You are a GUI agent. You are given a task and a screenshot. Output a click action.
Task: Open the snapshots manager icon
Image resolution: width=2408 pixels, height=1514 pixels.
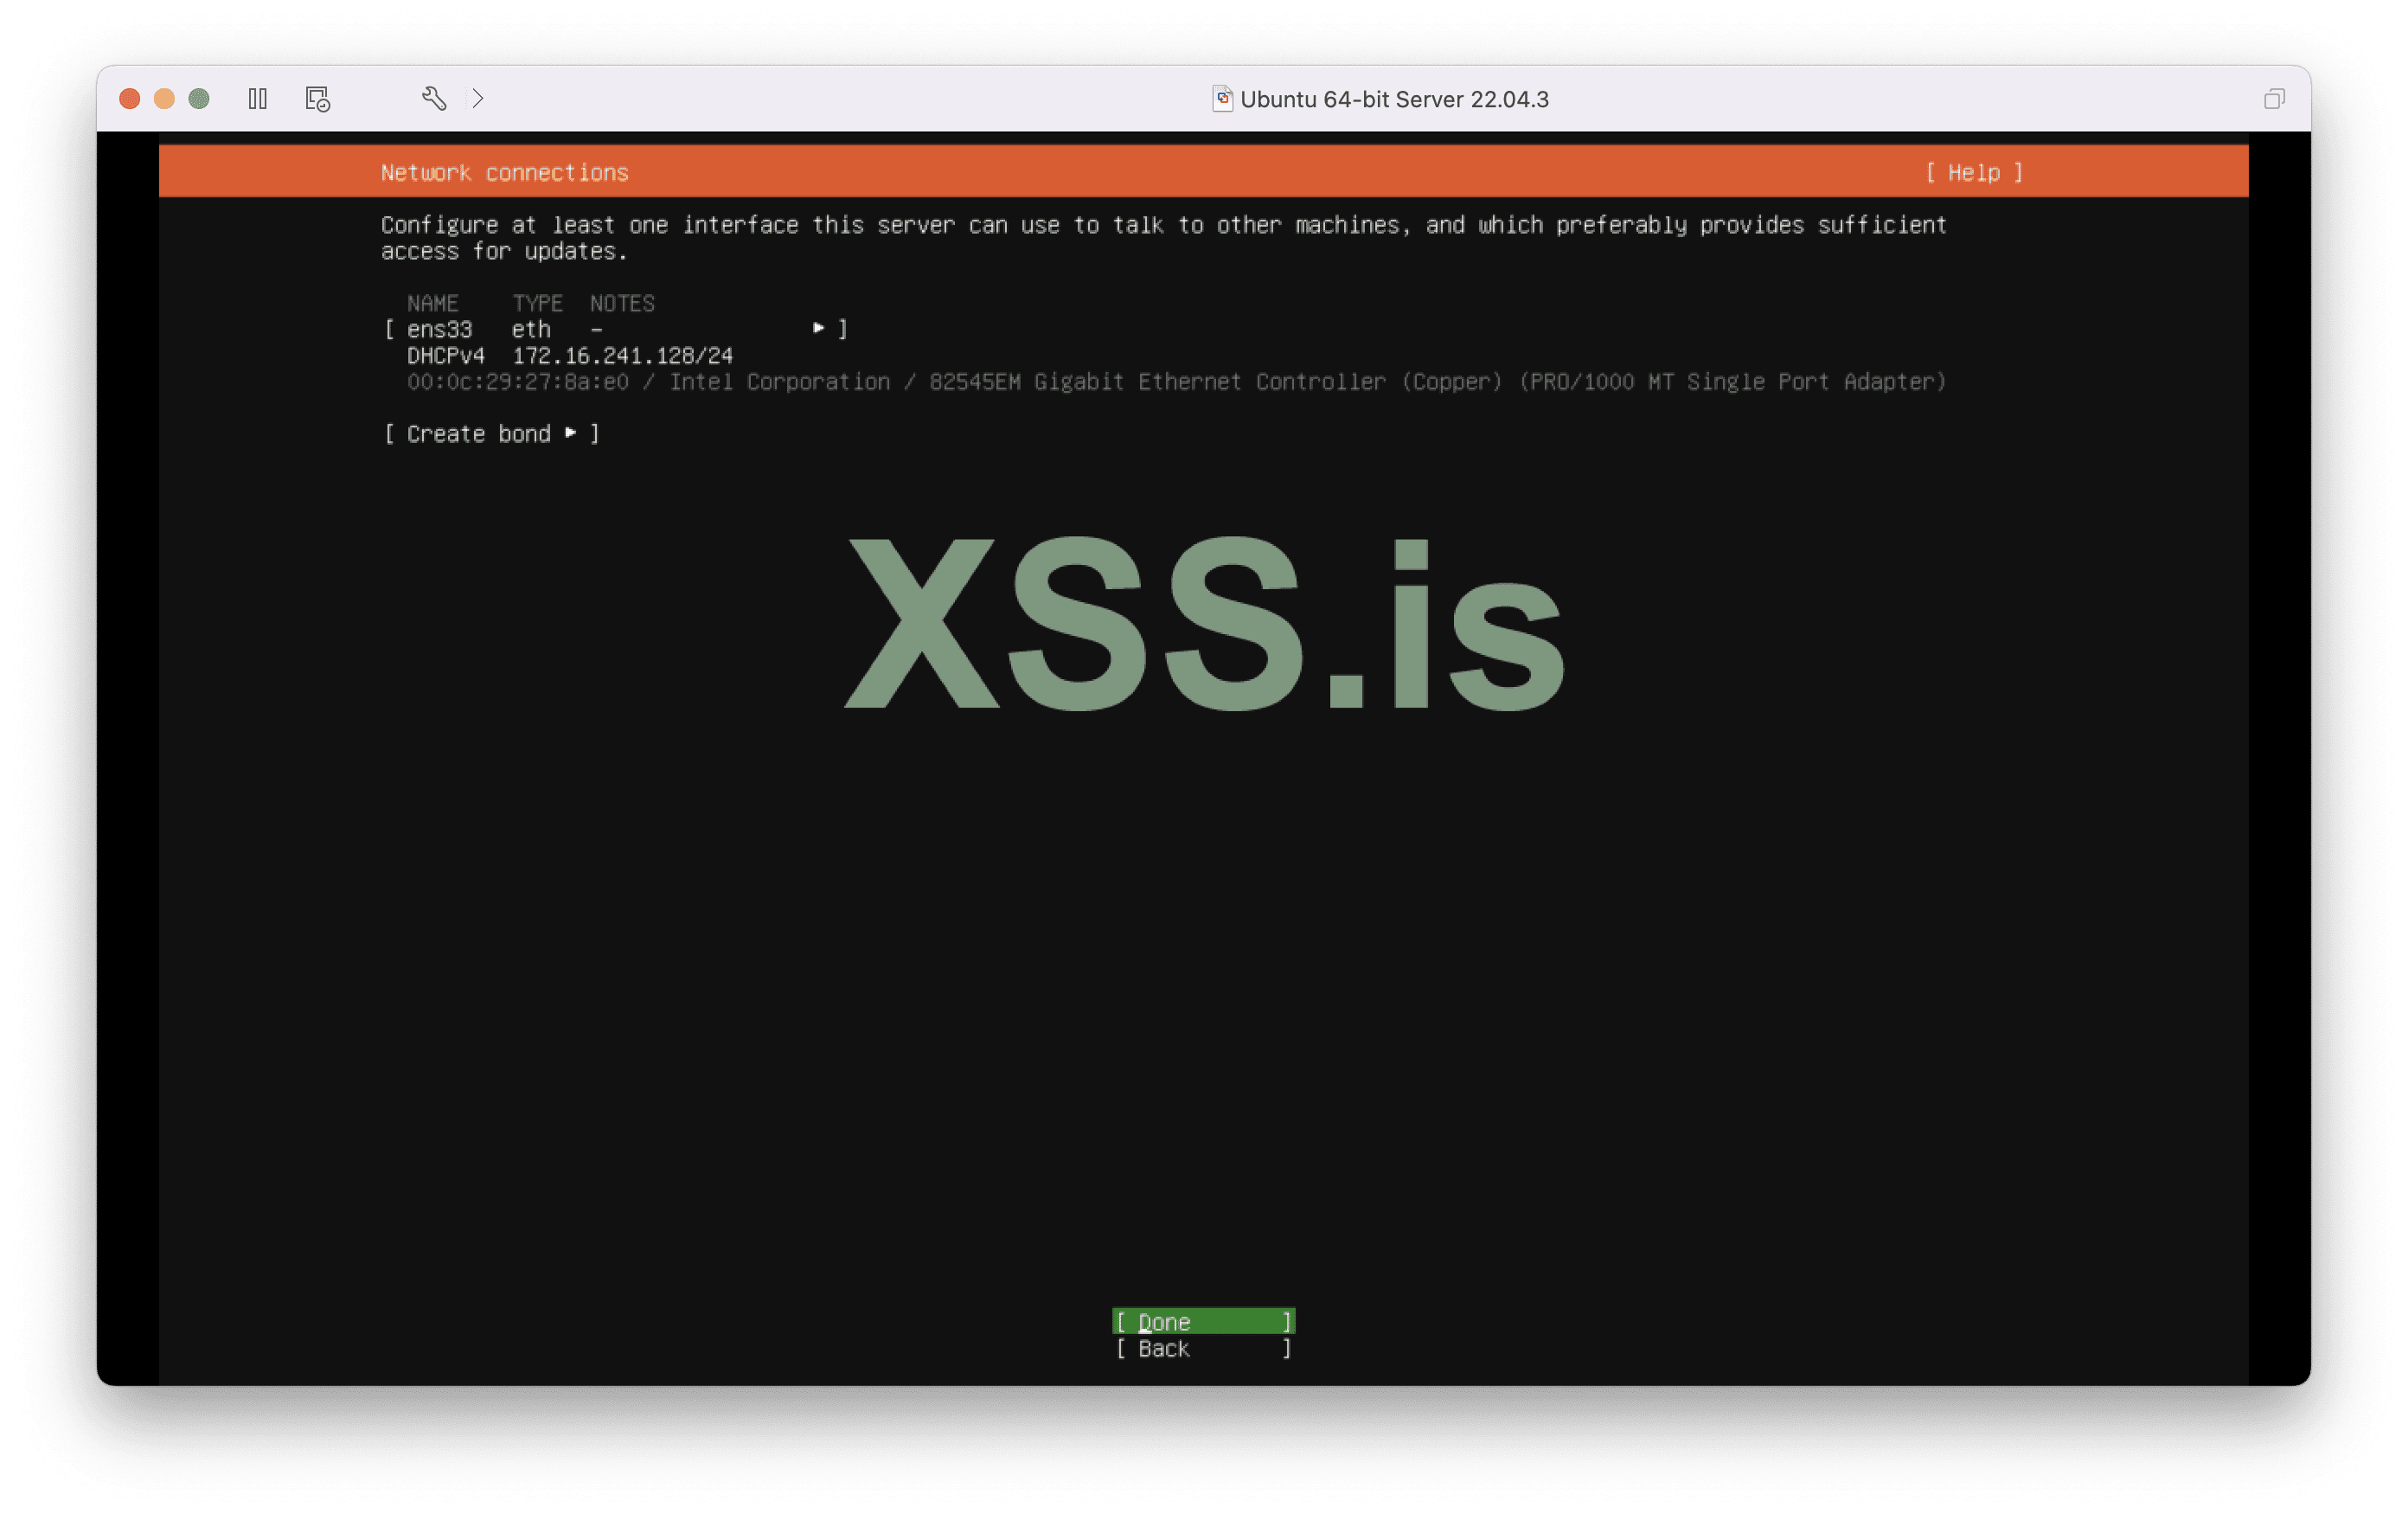point(317,99)
